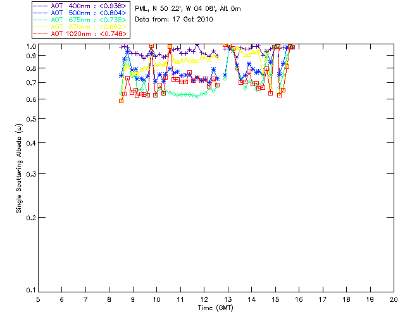This screenshot has height=324, width=405.
Task: Click the AOT 1020nm legend entry
Action: [x=80, y=34]
